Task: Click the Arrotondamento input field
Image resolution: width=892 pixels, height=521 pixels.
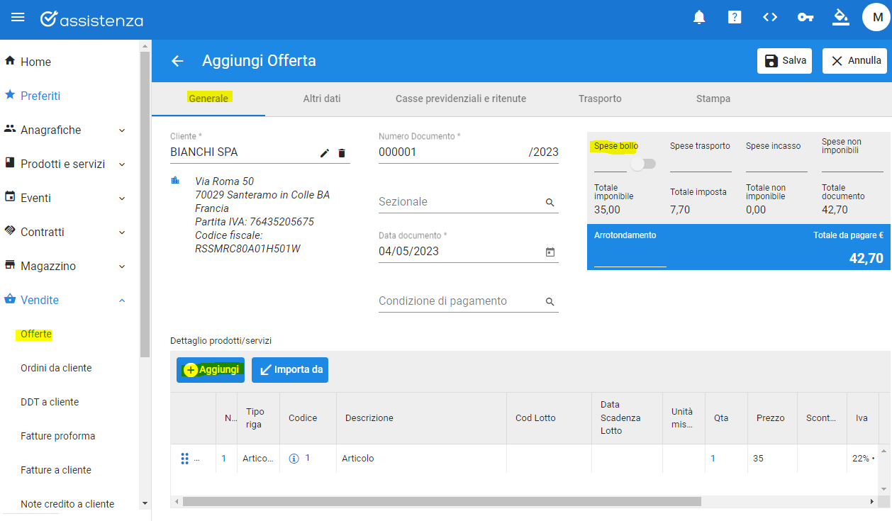Action: 630,257
